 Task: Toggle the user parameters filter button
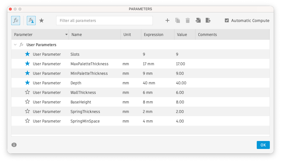(31, 21)
